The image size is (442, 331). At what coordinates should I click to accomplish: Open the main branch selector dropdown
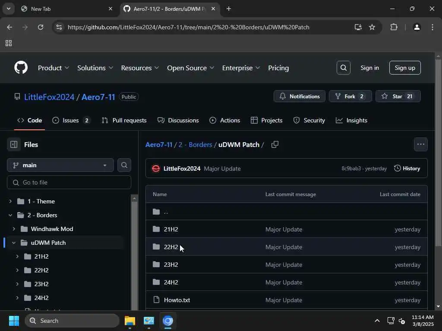60,165
